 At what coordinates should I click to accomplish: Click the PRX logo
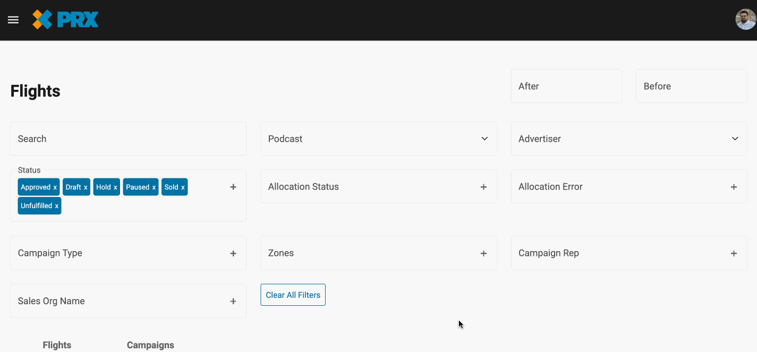coord(65,20)
